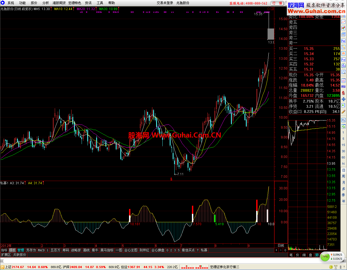Open the 工具 menu
This screenshot has height=270, width=347.
click(100, 3)
